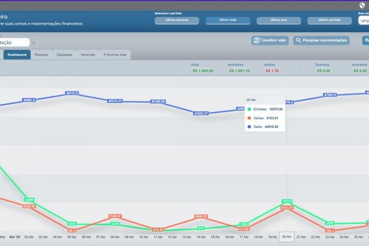Click the blue saldo point 47503.8

[330, 95]
